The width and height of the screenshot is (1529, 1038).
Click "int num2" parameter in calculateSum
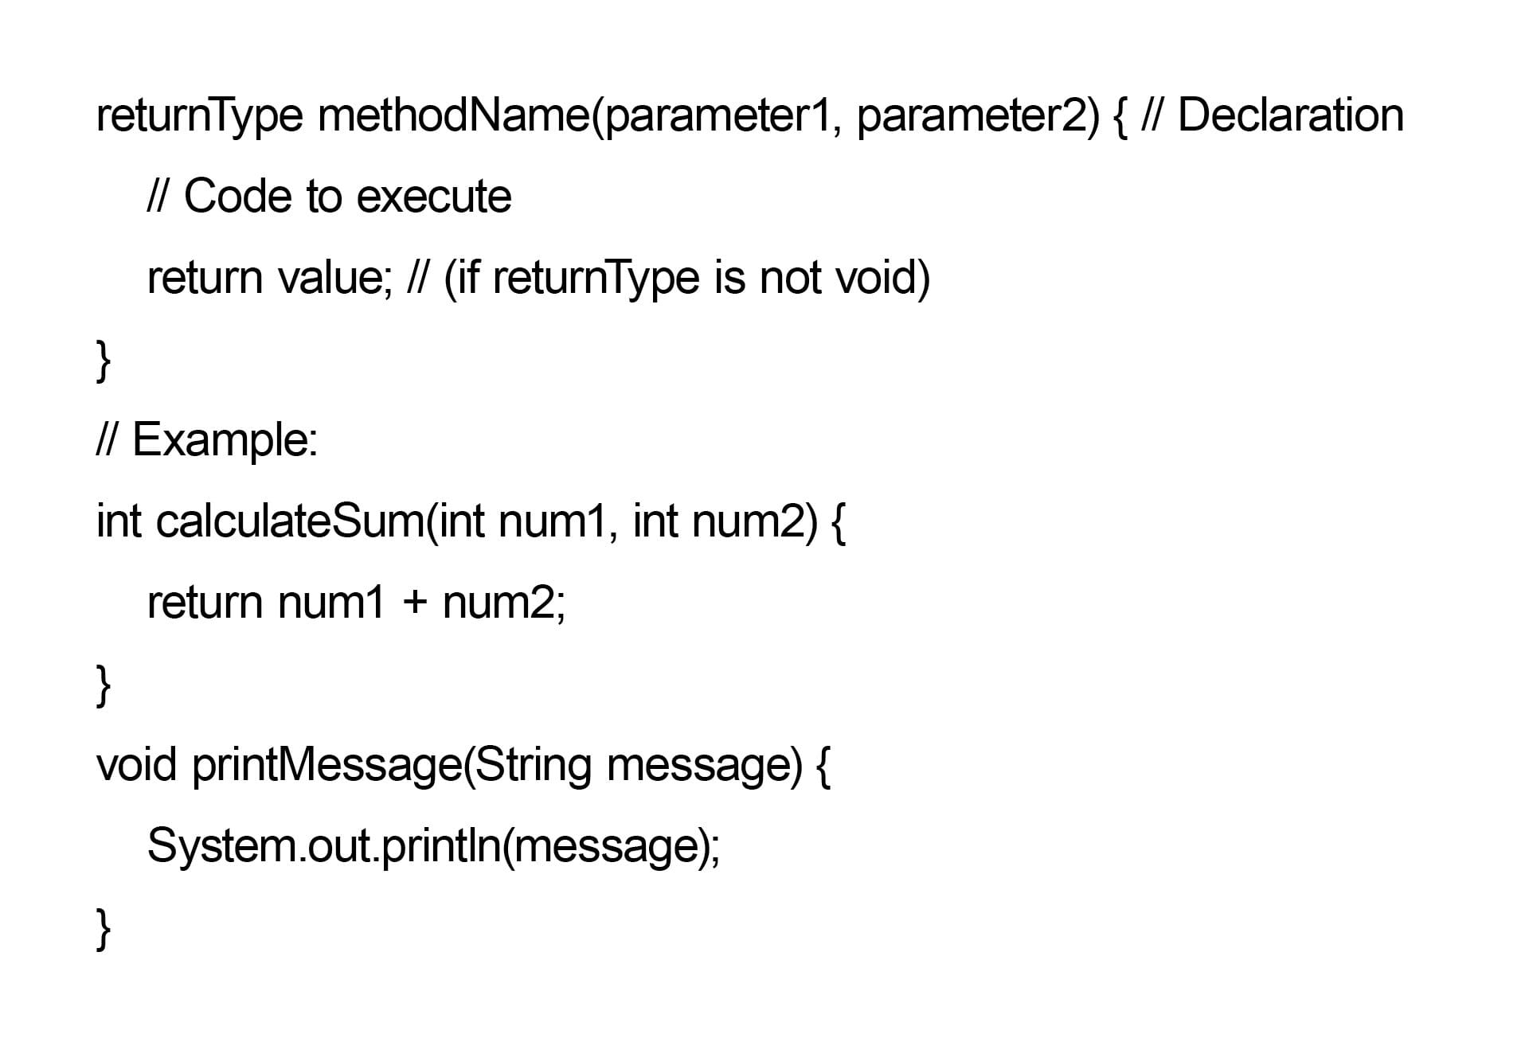(719, 521)
